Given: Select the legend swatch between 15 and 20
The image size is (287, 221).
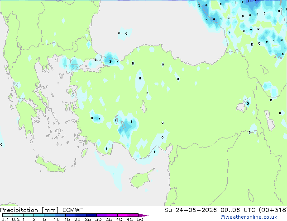Looking at the screenshot, I should click(x=70, y=215).
